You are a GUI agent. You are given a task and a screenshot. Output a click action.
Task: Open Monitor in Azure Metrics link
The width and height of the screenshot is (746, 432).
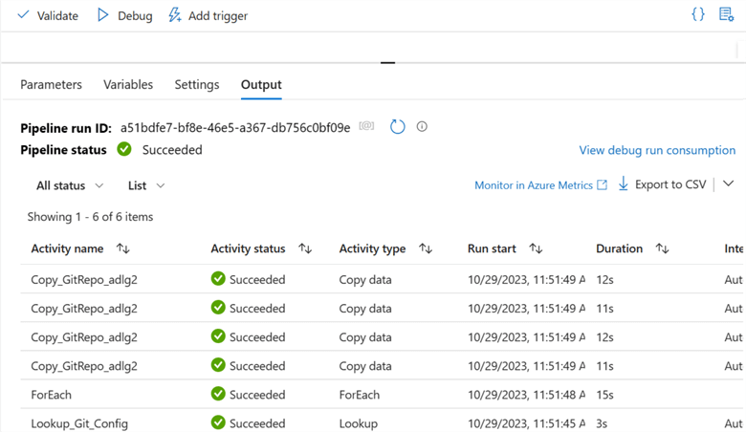pyautogui.click(x=540, y=185)
